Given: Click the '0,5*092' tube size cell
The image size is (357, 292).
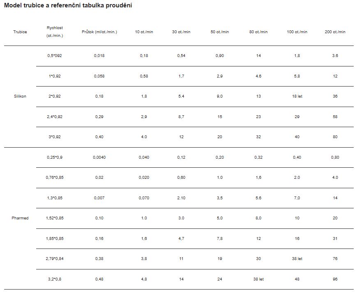Looking at the screenshot, I should pos(55,56).
